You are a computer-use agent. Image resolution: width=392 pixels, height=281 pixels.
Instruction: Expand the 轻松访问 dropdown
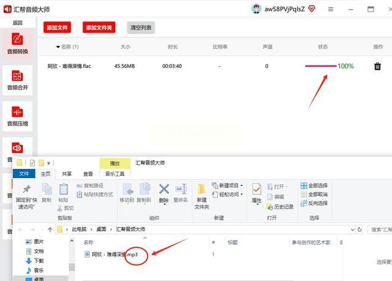coord(242,194)
